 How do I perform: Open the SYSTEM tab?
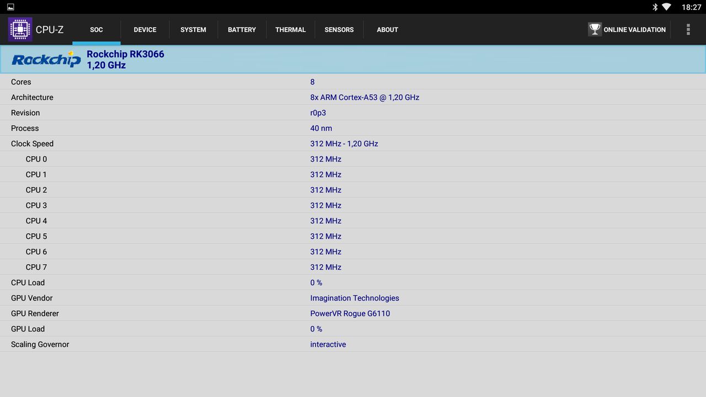click(x=194, y=30)
